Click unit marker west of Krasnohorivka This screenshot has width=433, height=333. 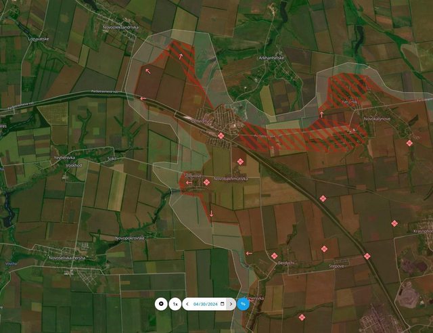[x=394, y=223]
